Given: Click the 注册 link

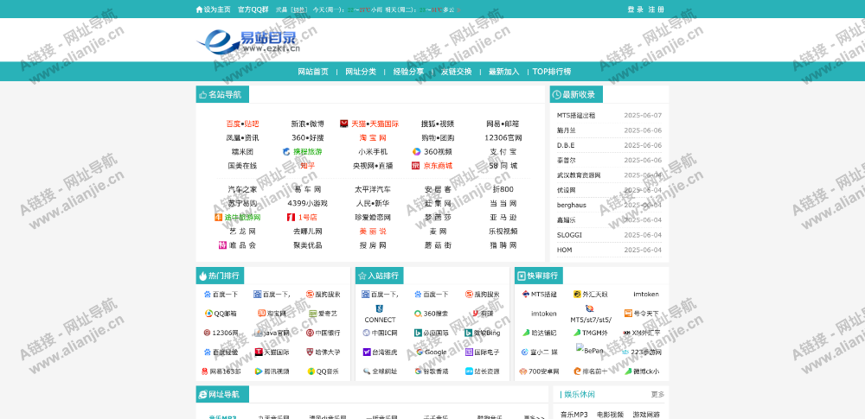Looking at the screenshot, I should tap(657, 10).
